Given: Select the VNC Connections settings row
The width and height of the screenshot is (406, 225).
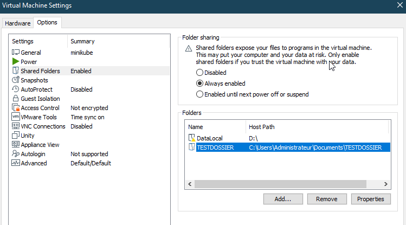Looking at the screenshot, I should pos(89,126).
